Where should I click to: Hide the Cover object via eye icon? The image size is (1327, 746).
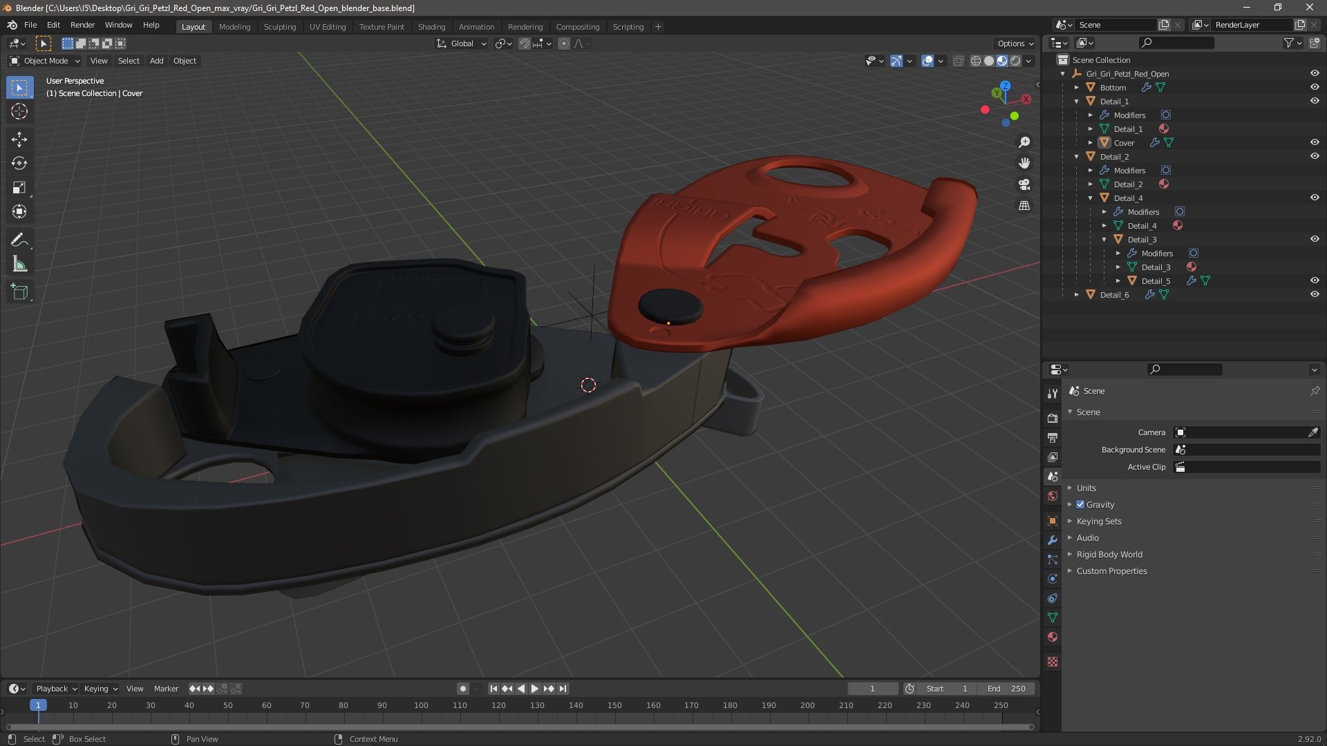(x=1315, y=142)
